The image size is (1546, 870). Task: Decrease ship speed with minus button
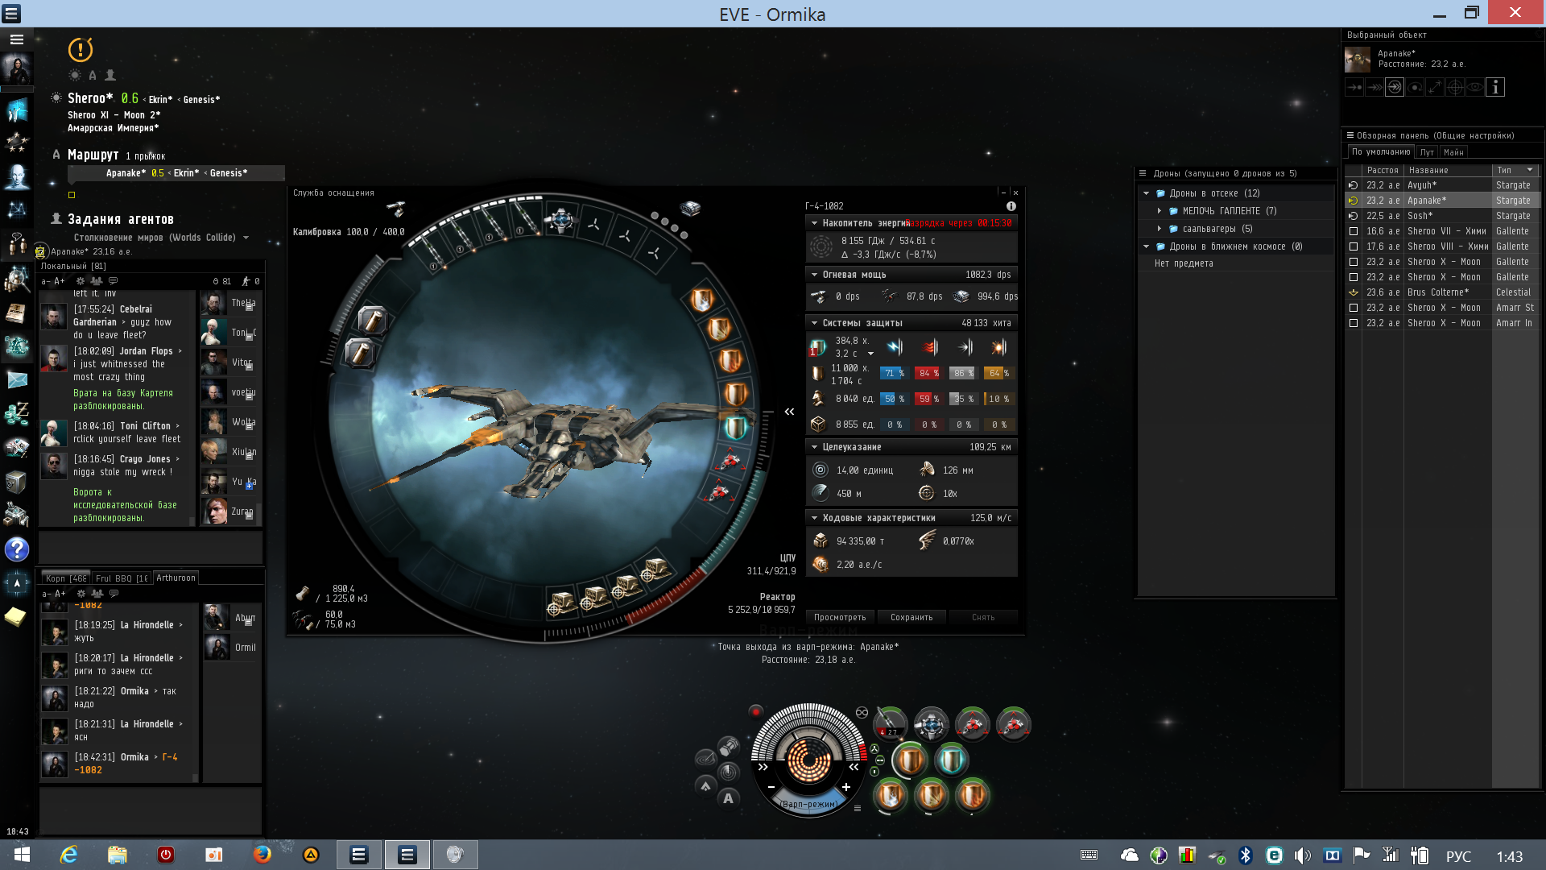[x=771, y=787]
